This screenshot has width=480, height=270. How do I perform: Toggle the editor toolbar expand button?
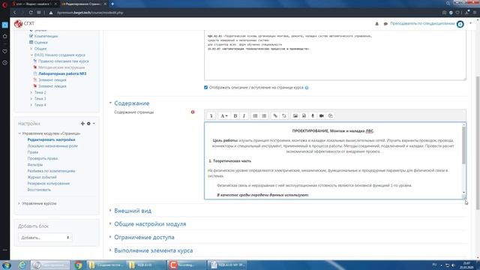[x=211, y=115]
